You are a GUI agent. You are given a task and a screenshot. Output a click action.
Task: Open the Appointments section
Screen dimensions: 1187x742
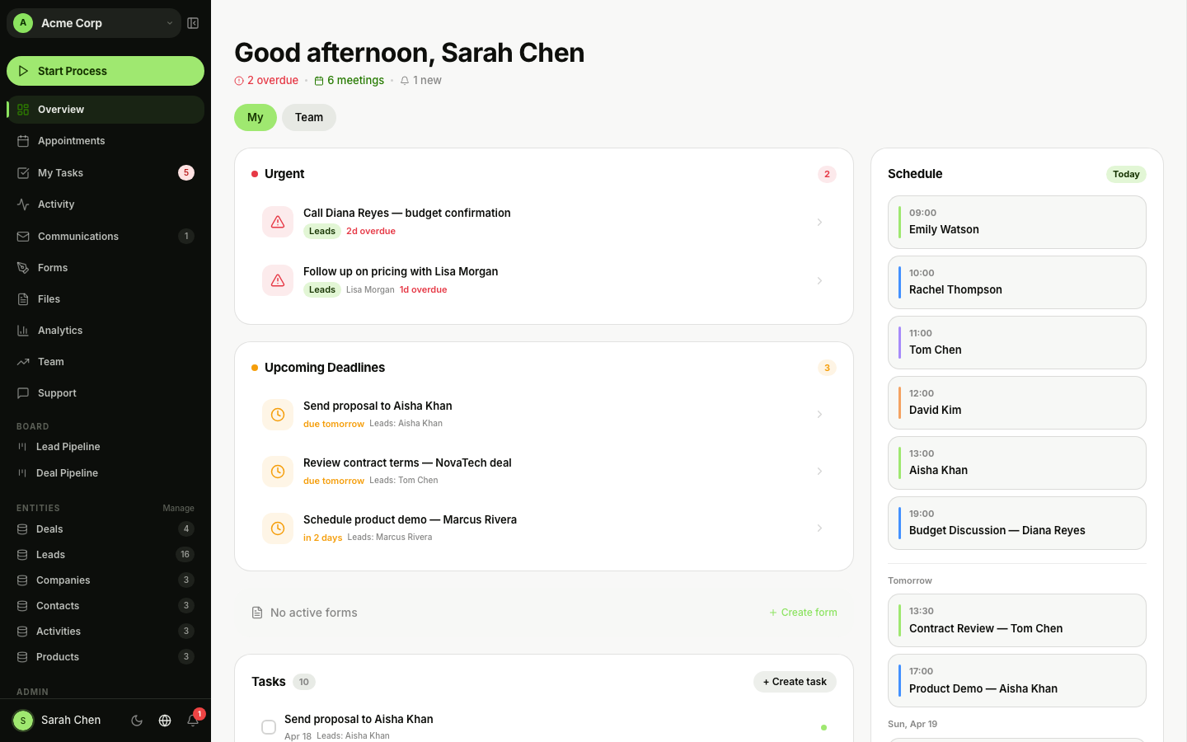pos(71,140)
